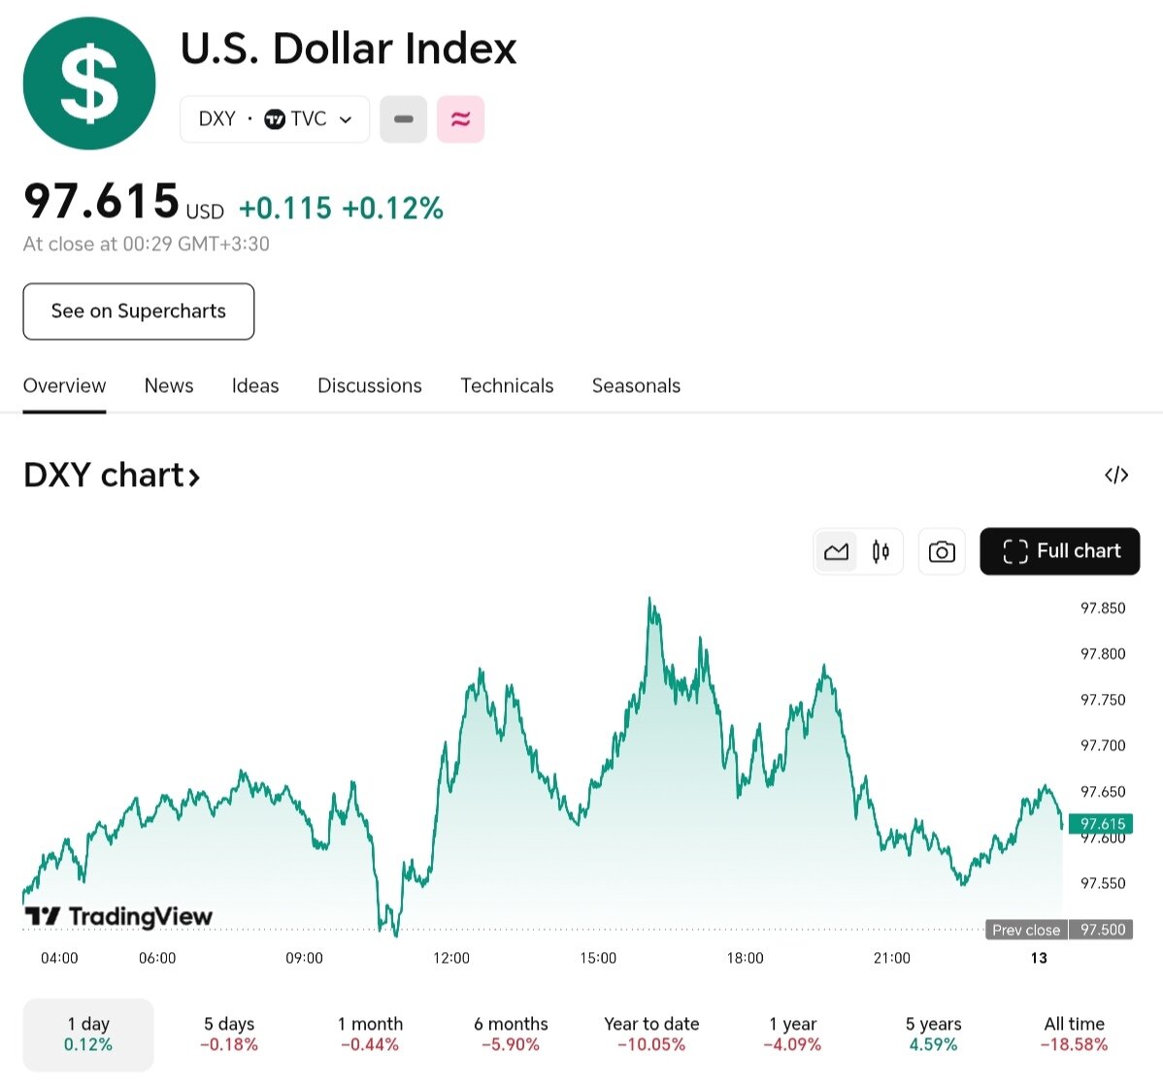Open the Technicals tab
The width and height of the screenshot is (1163, 1085).
[x=507, y=385]
